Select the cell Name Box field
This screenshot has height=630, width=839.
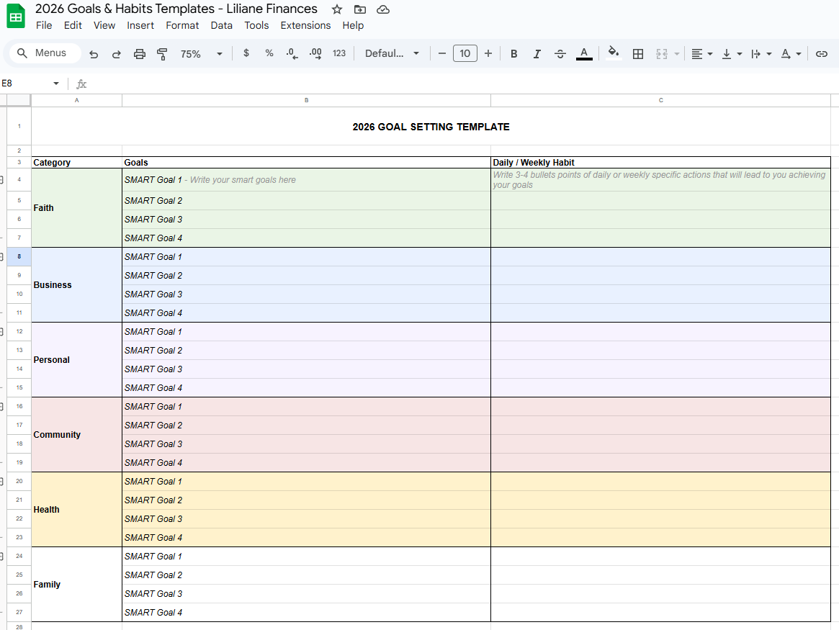(x=26, y=84)
